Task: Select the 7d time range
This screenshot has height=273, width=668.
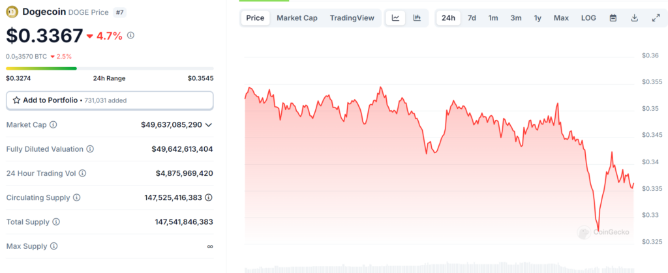Action: [472, 18]
